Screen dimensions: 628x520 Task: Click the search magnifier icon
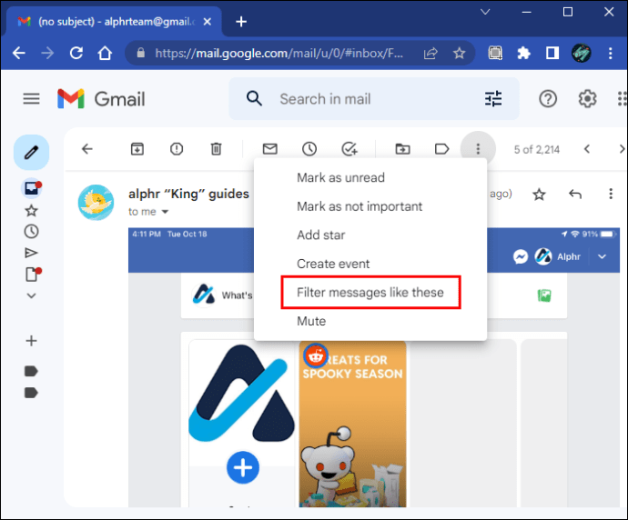click(x=254, y=98)
